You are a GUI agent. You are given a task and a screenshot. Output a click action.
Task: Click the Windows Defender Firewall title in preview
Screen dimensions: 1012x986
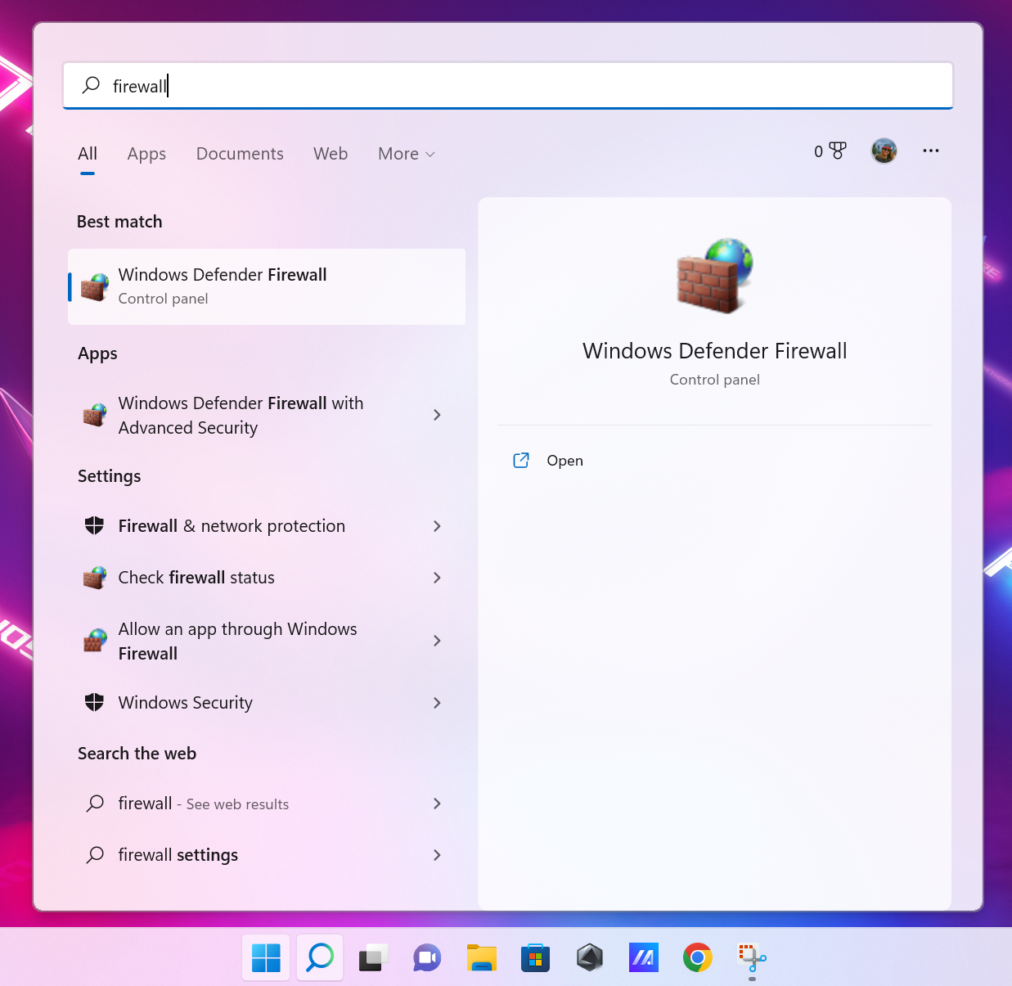click(715, 351)
